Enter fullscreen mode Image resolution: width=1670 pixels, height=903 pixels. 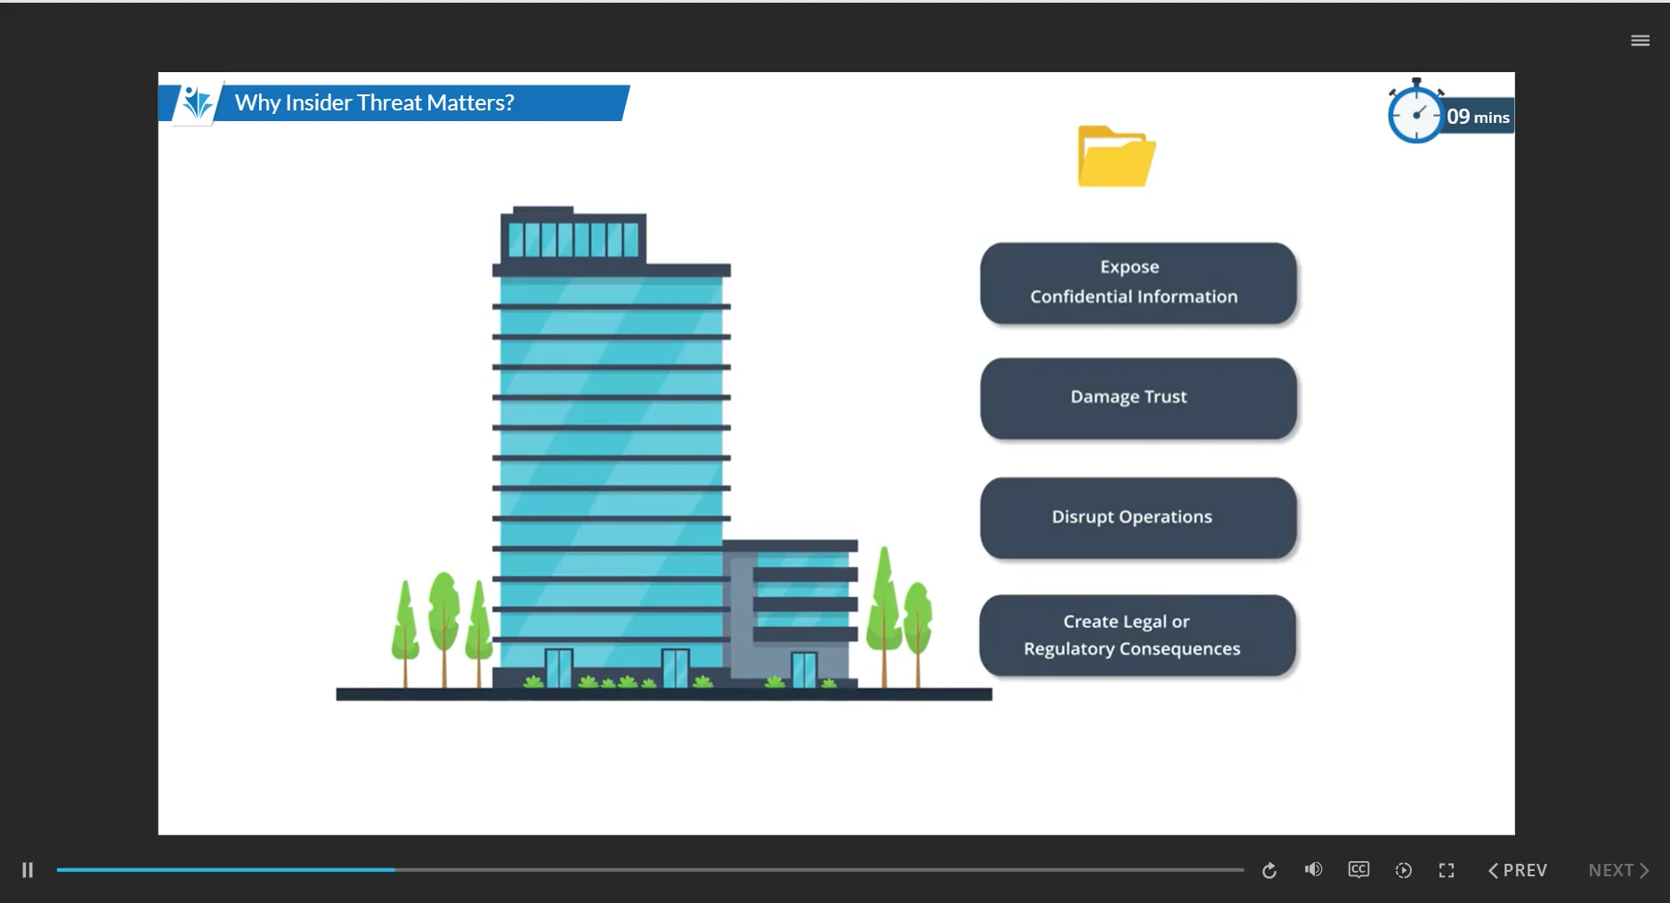click(1447, 870)
